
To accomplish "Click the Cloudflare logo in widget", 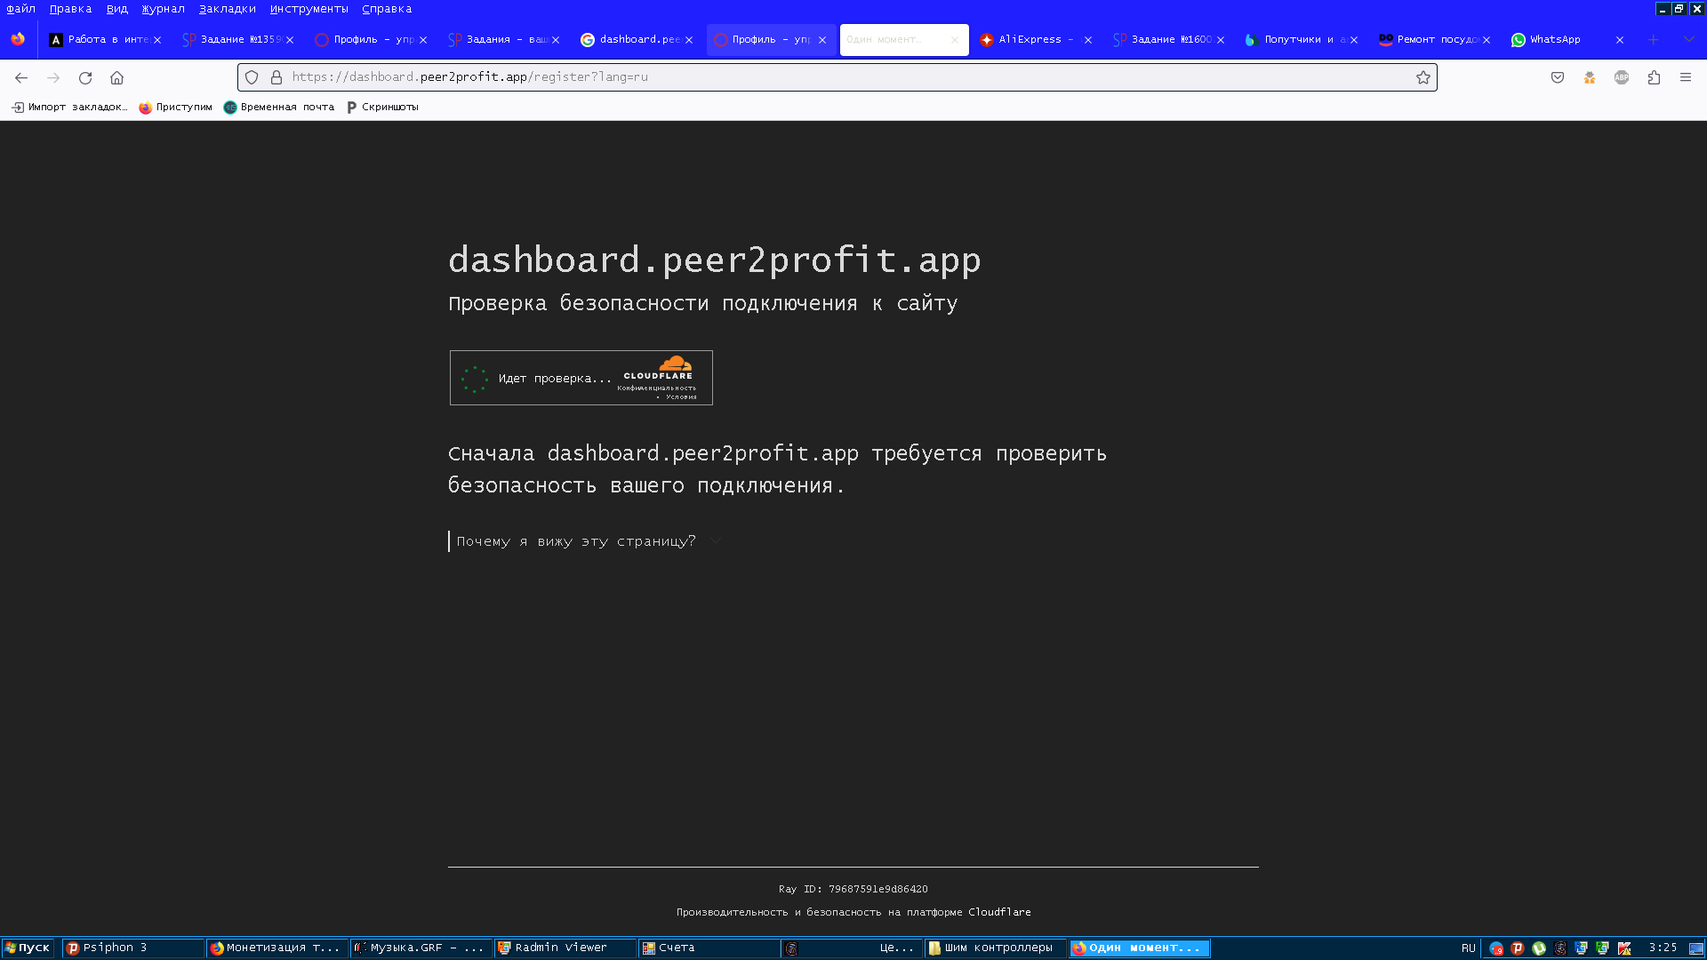I will (x=658, y=367).
